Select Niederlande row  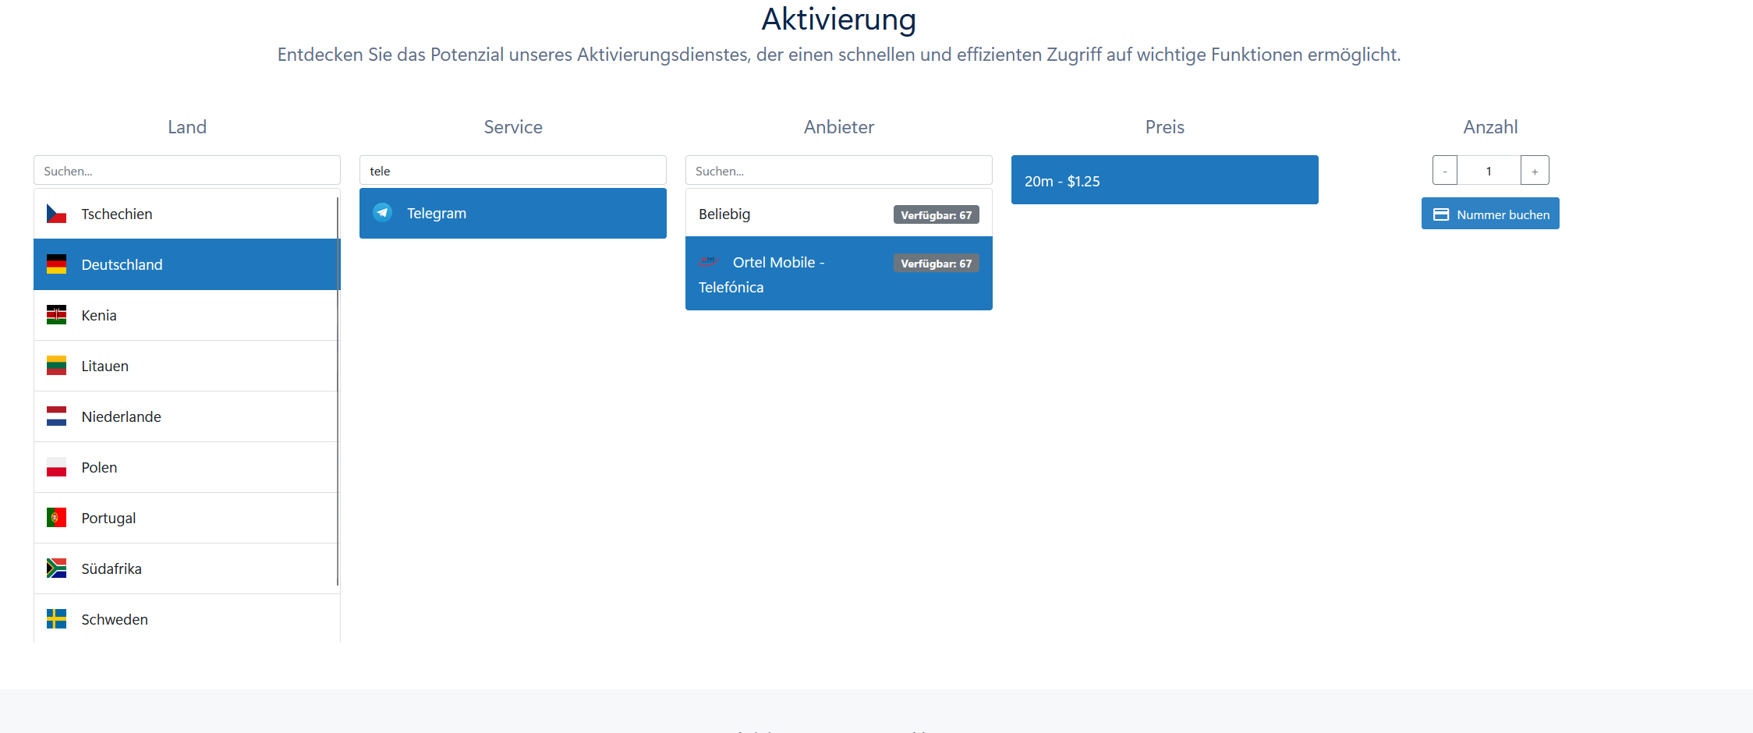187,416
